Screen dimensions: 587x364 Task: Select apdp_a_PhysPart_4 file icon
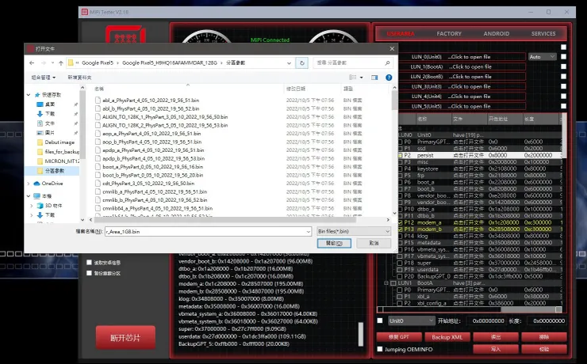click(x=98, y=150)
